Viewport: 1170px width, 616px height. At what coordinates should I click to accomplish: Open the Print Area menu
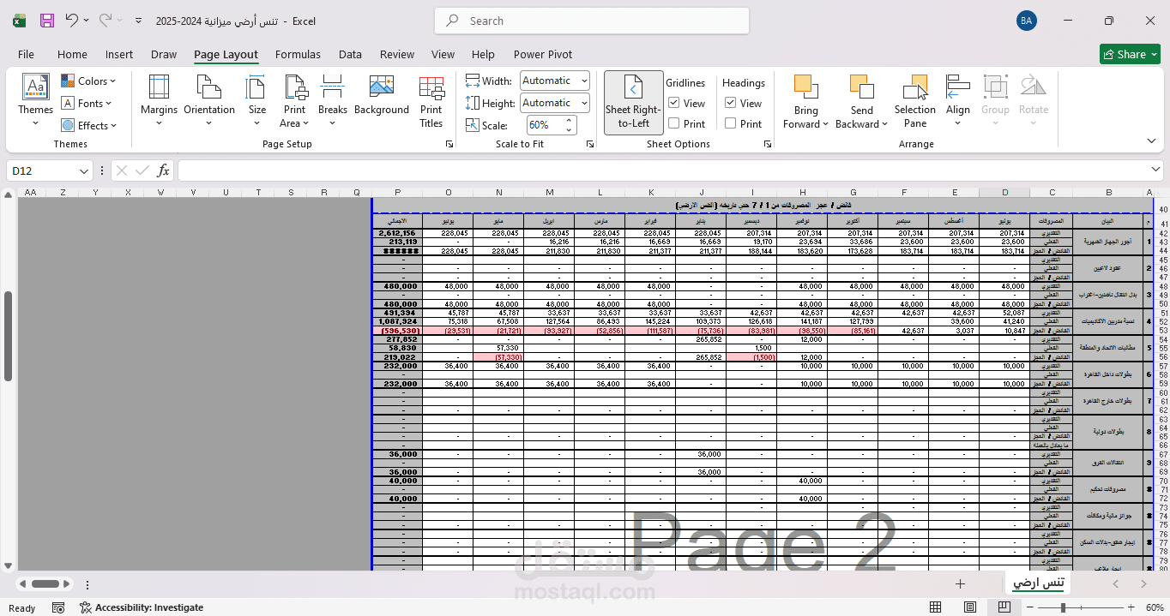click(295, 101)
